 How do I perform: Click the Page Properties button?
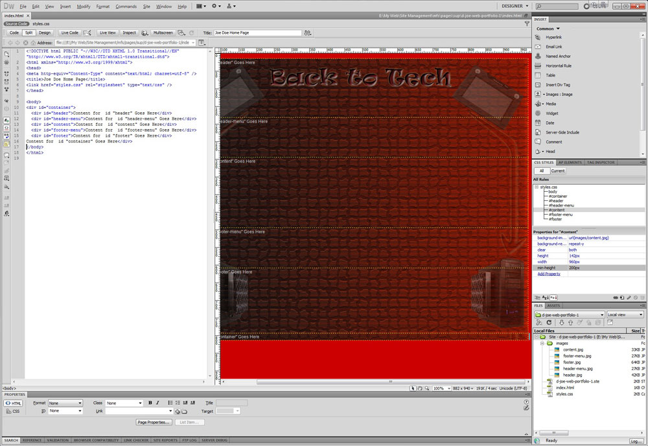[154, 422]
